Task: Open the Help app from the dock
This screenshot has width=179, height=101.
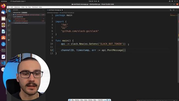Action: (x=3, y=44)
